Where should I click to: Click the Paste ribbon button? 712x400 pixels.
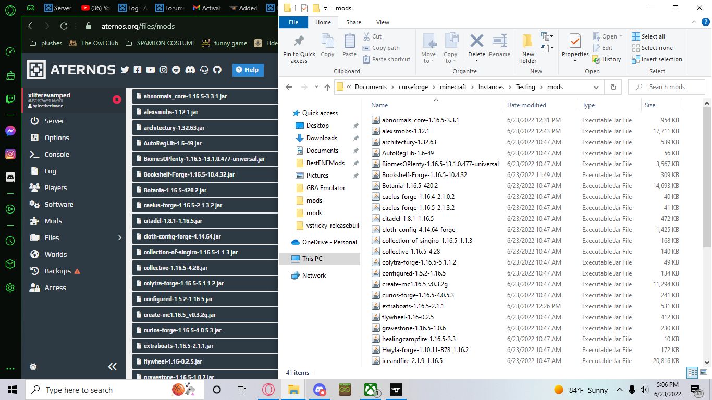point(349,45)
